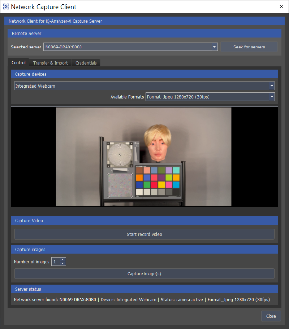This screenshot has width=289, height=329.
Task: Click the Network Client for iQ-Analyzer-X header
Action: [x=144, y=21]
